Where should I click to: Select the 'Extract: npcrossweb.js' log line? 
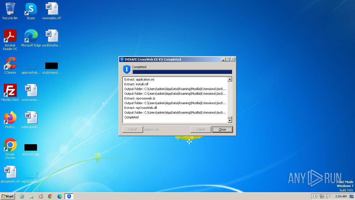140,98
